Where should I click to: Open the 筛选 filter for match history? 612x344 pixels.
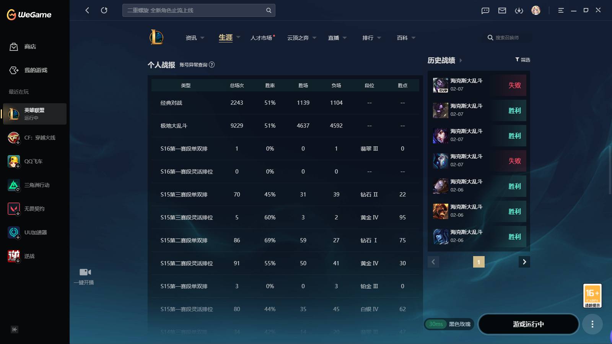pos(522,60)
